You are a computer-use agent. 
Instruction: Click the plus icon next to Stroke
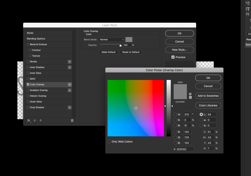click(x=70, y=62)
